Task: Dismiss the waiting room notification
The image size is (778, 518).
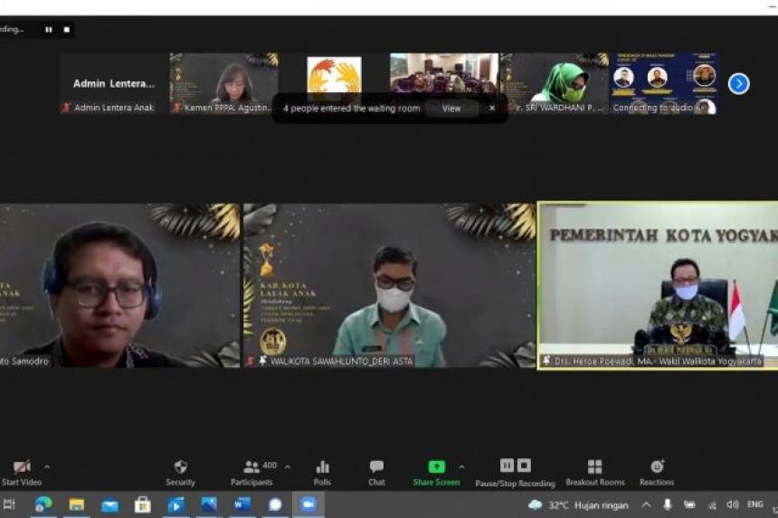Action: (x=492, y=108)
